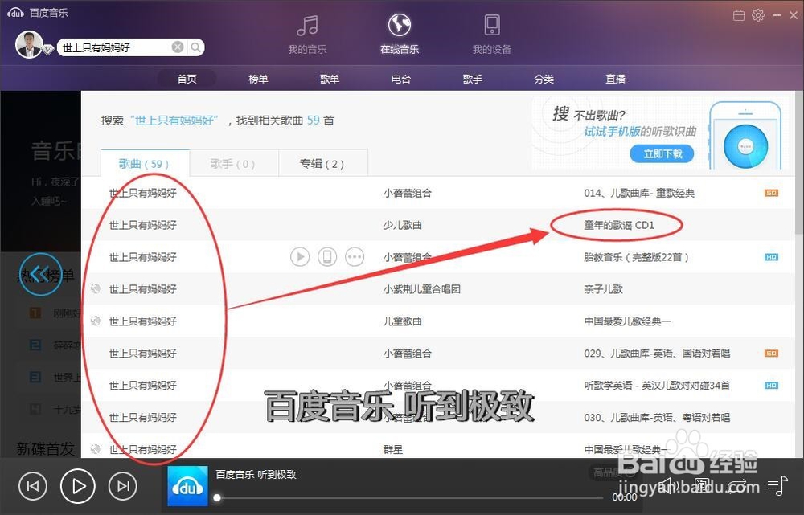Click the disc icon on 小紫荆儿童合唱团 row
Viewport: 804px width, 515px height.
point(96,289)
